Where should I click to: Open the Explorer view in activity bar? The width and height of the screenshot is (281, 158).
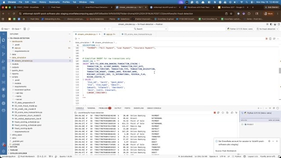click(x=4, y=40)
